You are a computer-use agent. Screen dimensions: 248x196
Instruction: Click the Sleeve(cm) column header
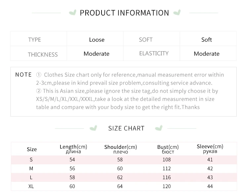click(x=210, y=148)
